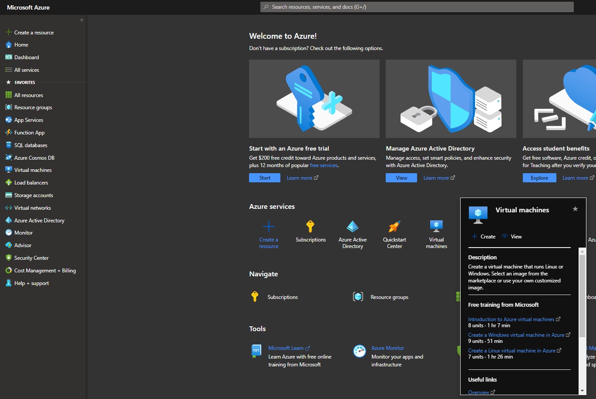Image resolution: width=596 pixels, height=399 pixels.
Task: Click the Azure Active Directory pyramid icon
Action: pos(352,226)
